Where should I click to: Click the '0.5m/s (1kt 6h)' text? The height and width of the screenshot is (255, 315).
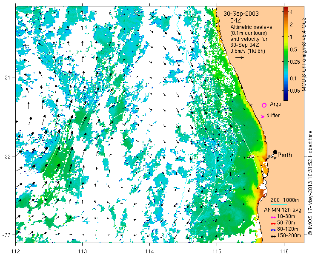[248, 51]
